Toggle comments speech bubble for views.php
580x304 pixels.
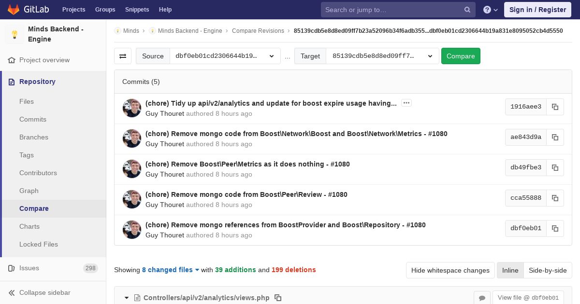point(482,298)
